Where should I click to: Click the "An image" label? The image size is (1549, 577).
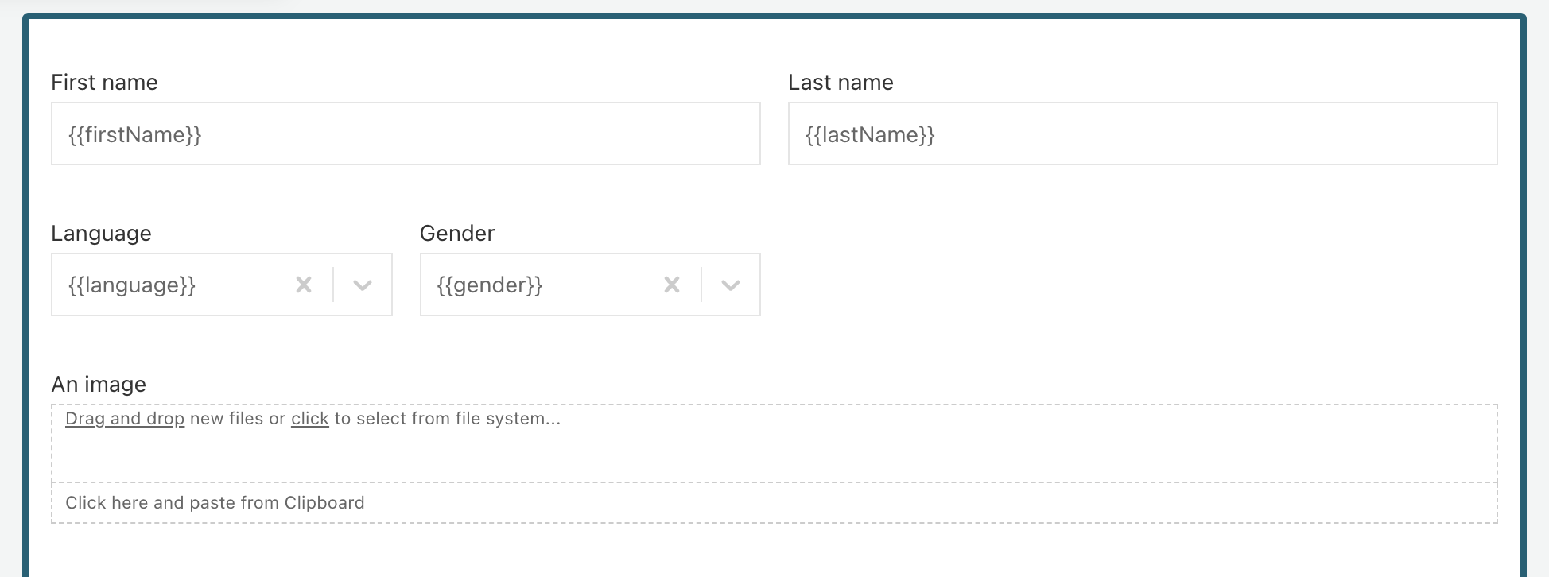click(x=99, y=385)
